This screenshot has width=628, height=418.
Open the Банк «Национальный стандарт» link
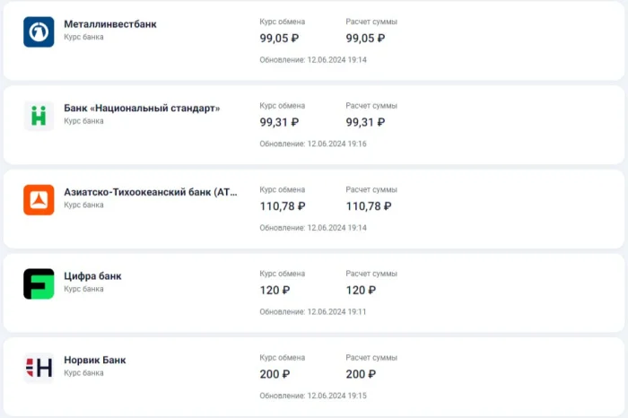(x=142, y=108)
